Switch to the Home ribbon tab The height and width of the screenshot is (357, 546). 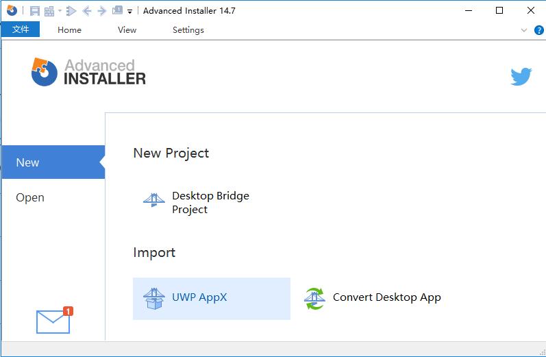(69, 30)
